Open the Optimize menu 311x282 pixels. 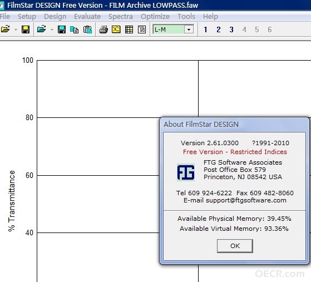155,17
